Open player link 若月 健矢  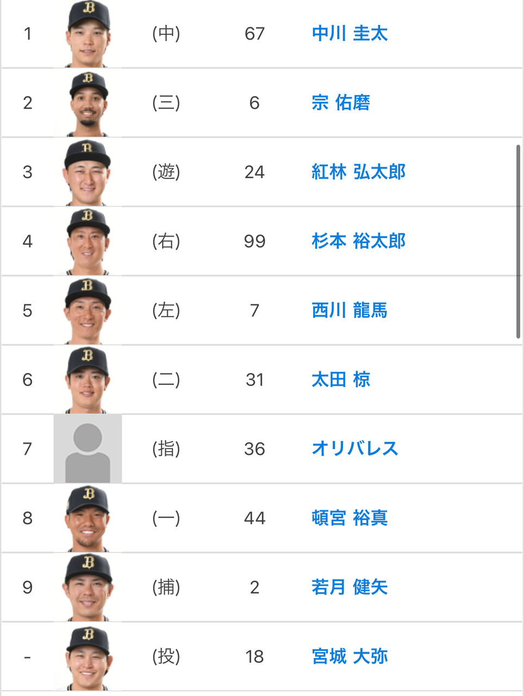pos(350,587)
